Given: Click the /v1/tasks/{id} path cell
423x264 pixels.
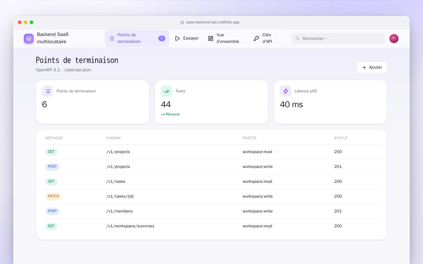Looking at the screenshot, I should 120,196.
